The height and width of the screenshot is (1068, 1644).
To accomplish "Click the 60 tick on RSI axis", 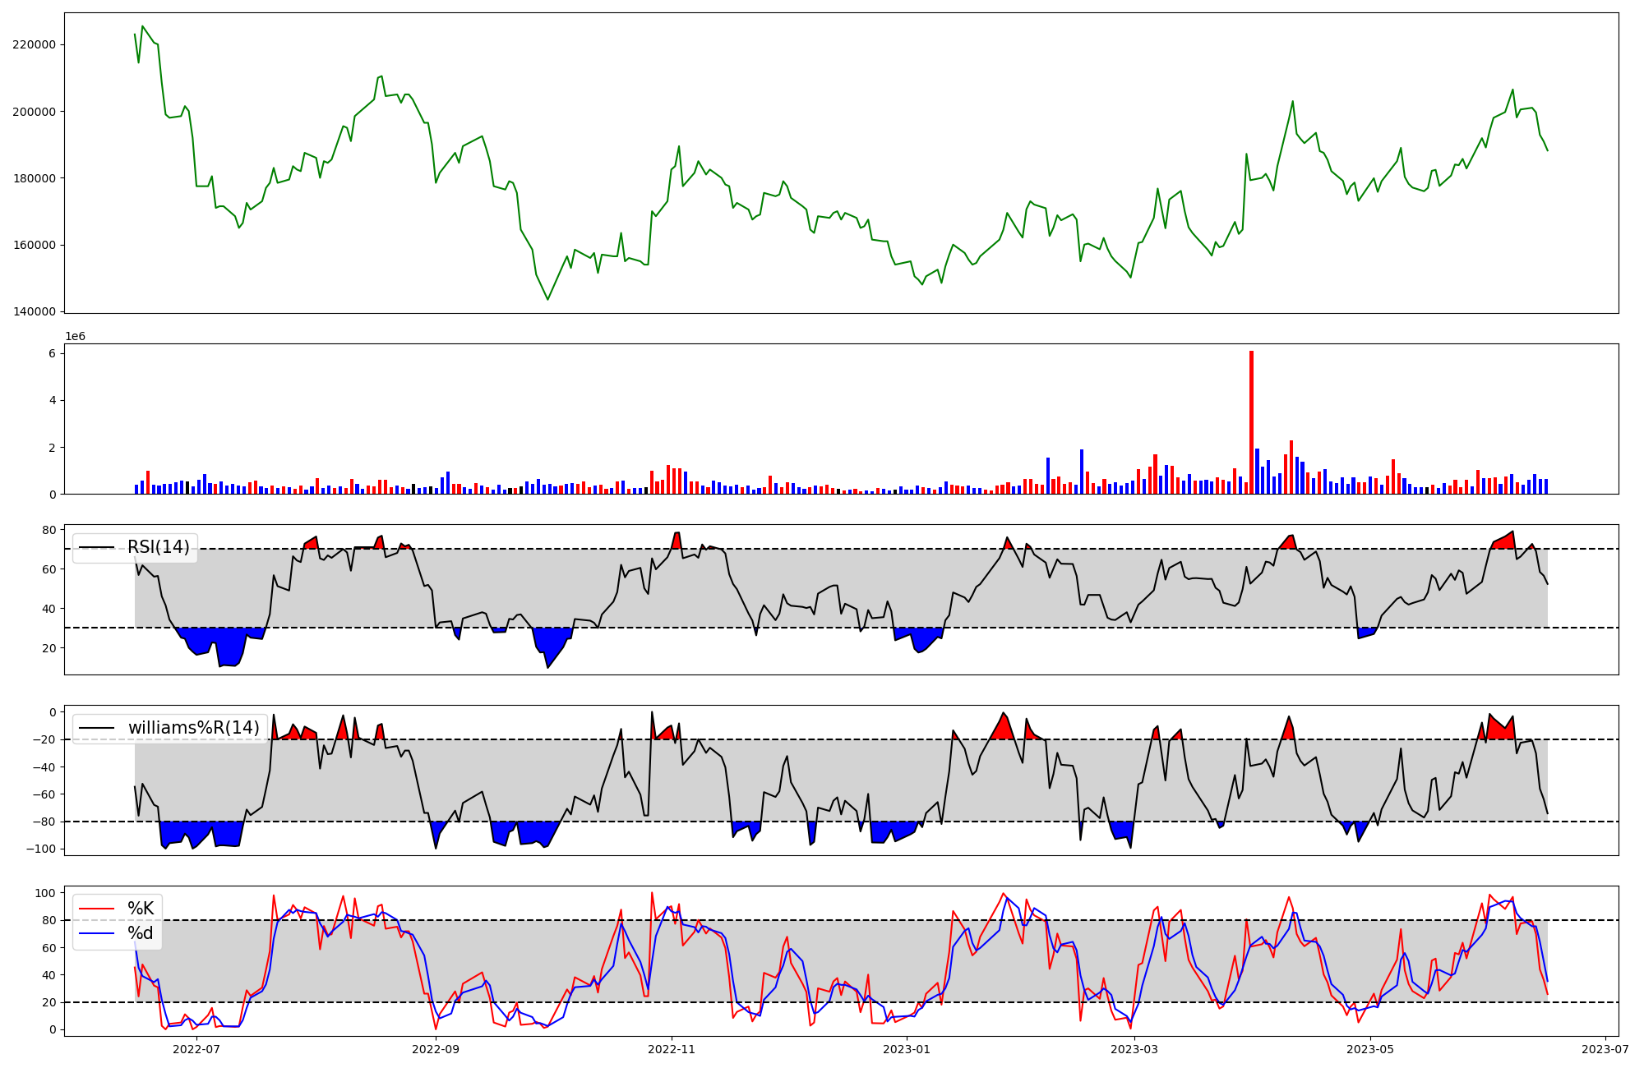I will 48,569.
